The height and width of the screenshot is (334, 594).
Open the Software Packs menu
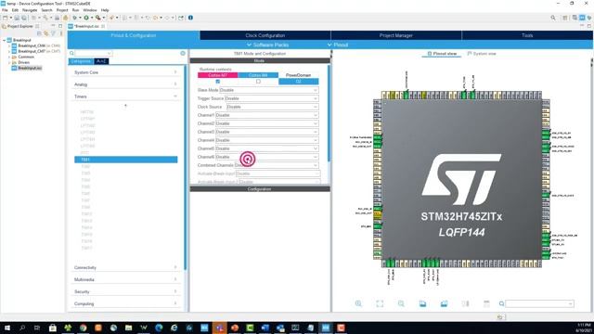268,45
